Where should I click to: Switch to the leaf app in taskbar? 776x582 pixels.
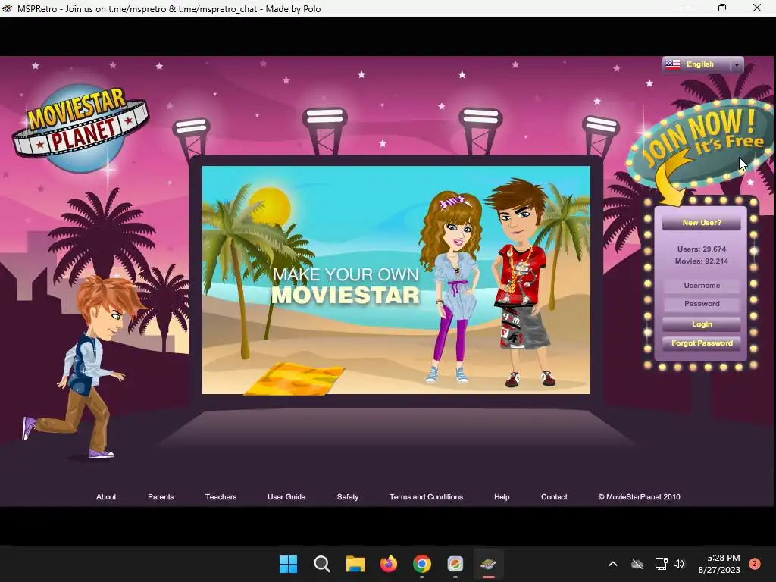(x=455, y=564)
